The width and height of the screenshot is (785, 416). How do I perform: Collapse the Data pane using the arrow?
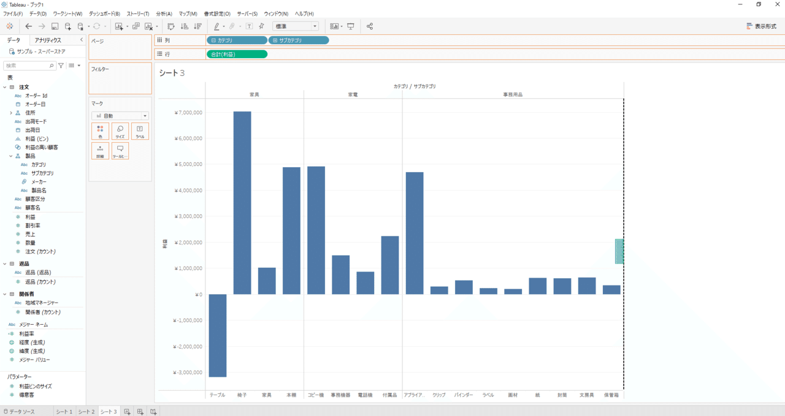[x=82, y=40]
